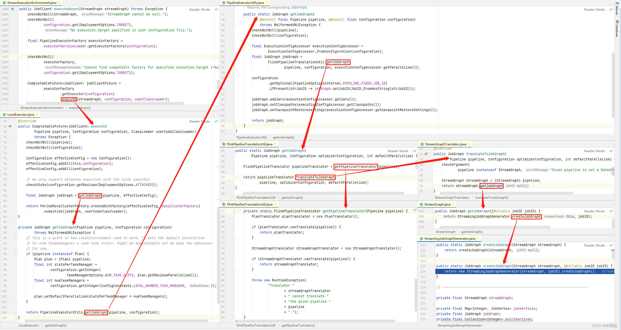Close the LocalExecutor.java tab

click(x=37, y=114)
